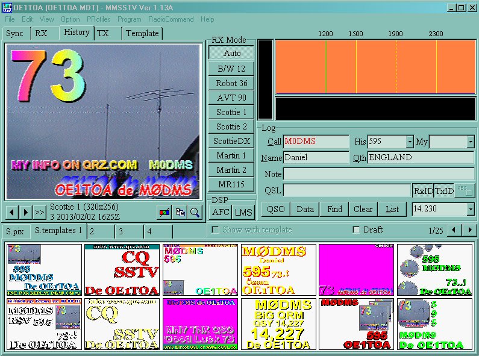Switch to the Template tab
This screenshot has width=479, height=356.
[142, 34]
